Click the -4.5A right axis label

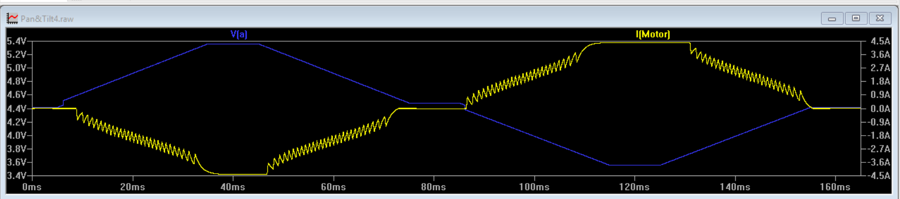879,176
